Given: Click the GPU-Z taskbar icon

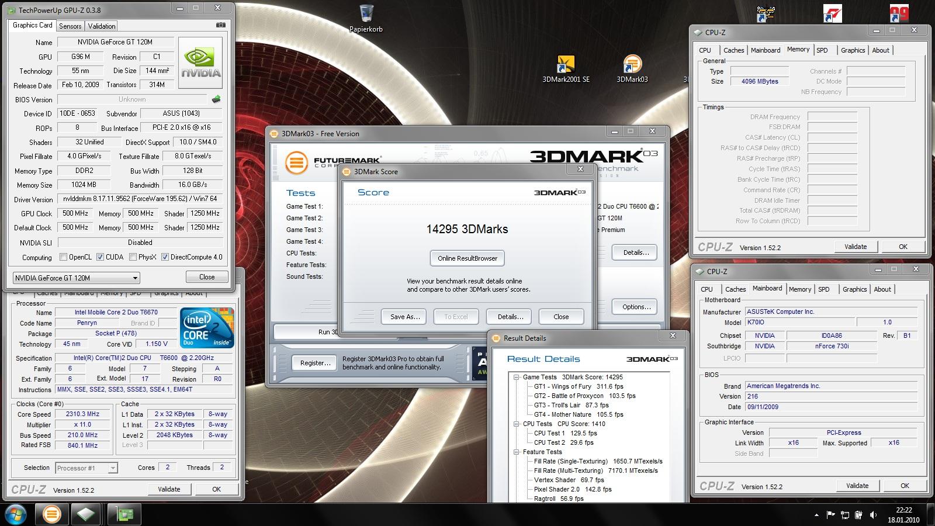Looking at the screenshot, I should pos(124,514).
